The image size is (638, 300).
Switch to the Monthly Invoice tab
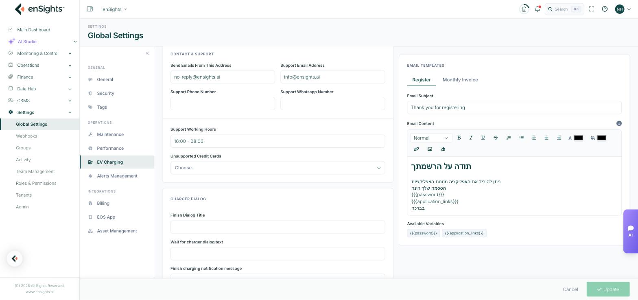[x=460, y=80]
